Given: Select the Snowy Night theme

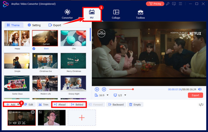Looking at the screenshot, I should coord(73,83).
